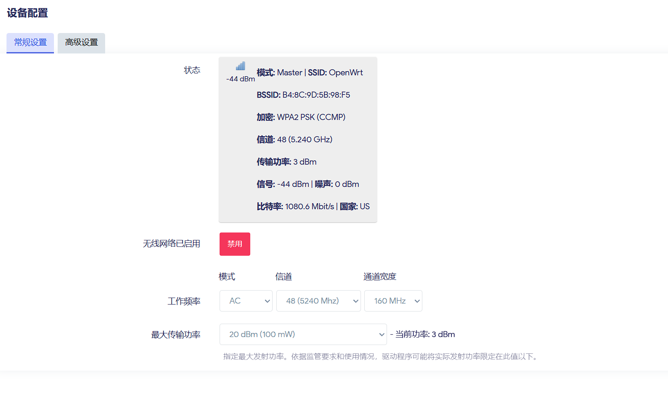668x405 pixels.
Task: Click the BSSID address line
Action: pos(303,95)
